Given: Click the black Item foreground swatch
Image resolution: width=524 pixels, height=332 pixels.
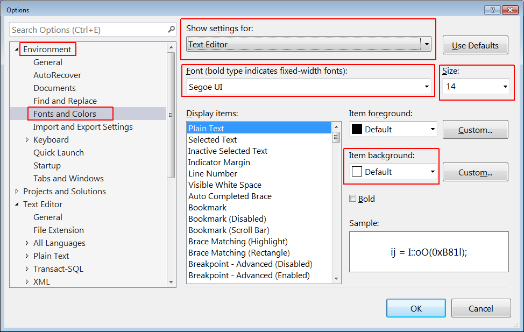Looking at the screenshot, I should pyautogui.click(x=357, y=129).
